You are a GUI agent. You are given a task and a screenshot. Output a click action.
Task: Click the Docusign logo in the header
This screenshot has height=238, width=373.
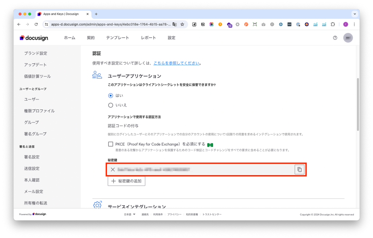[x=34, y=38]
